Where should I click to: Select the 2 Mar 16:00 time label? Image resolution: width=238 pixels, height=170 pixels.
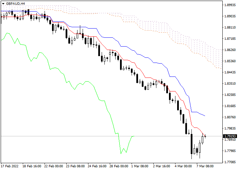coord(161,166)
